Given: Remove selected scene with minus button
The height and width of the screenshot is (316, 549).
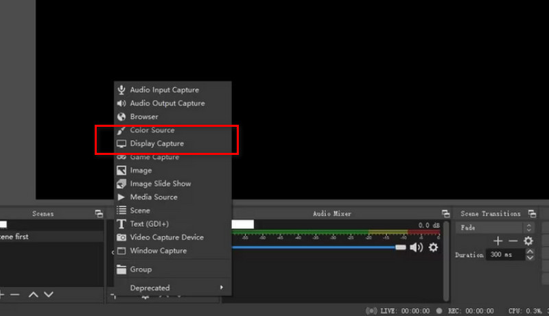Looking at the screenshot, I should pos(14,294).
